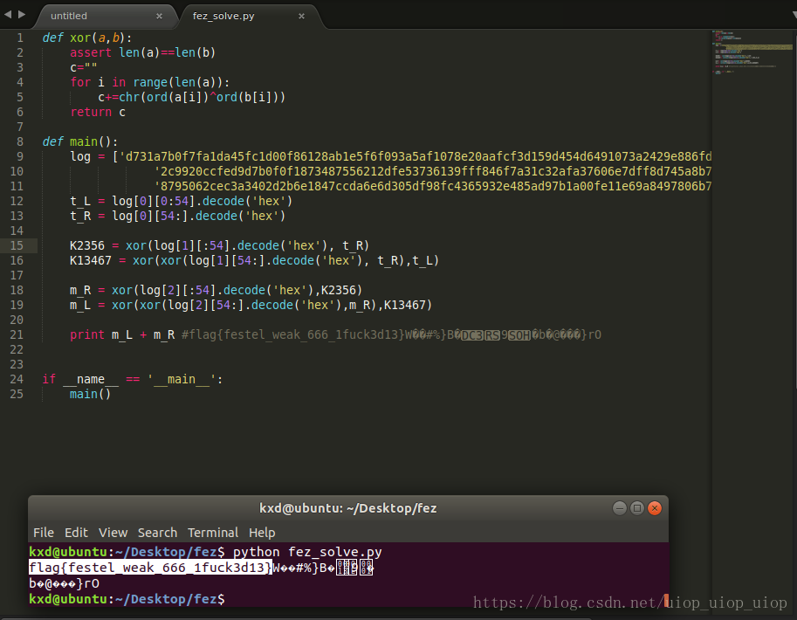Click the next tab right arrow
This screenshot has width=797, height=620.
pos(22,15)
